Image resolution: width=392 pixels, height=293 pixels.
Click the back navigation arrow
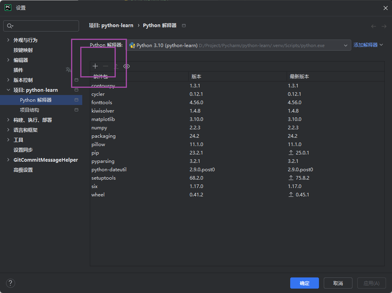tap(374, 26)
